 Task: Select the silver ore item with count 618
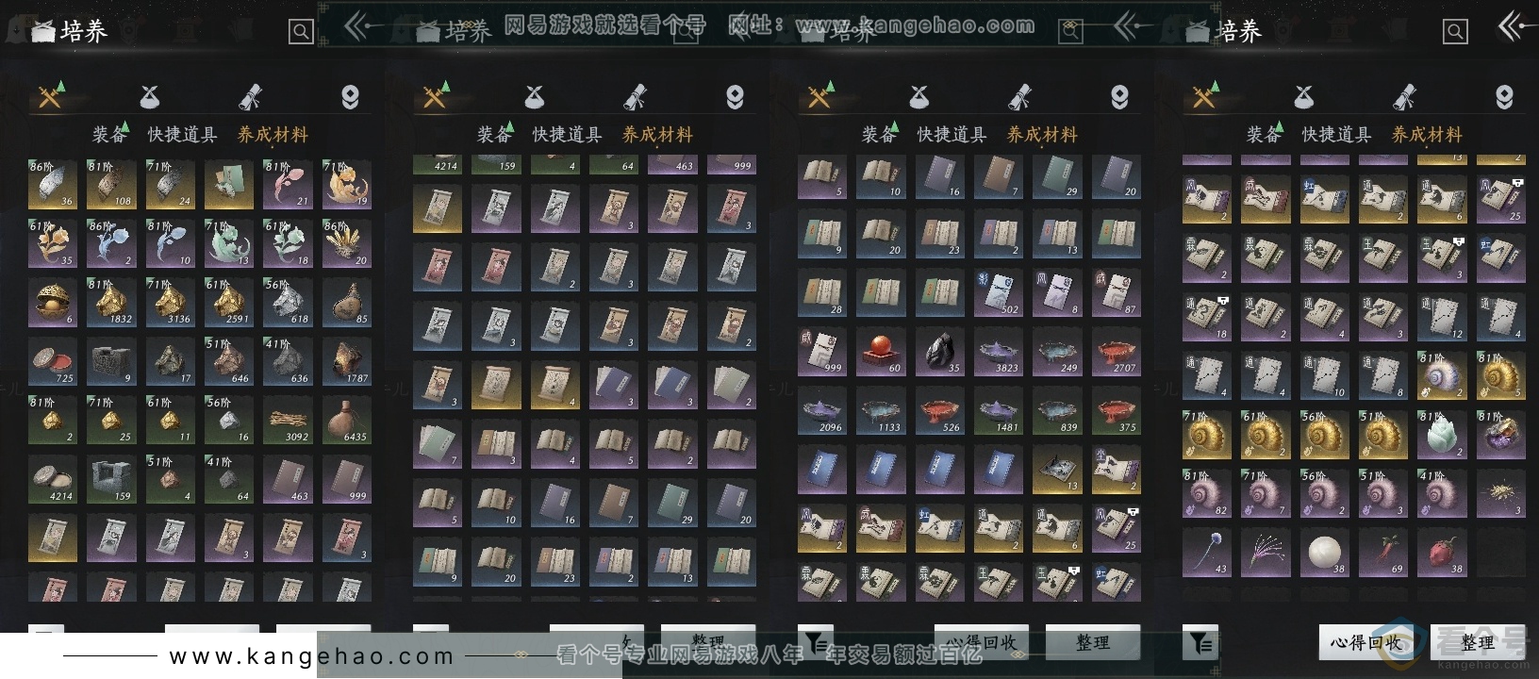click(288, 302)
